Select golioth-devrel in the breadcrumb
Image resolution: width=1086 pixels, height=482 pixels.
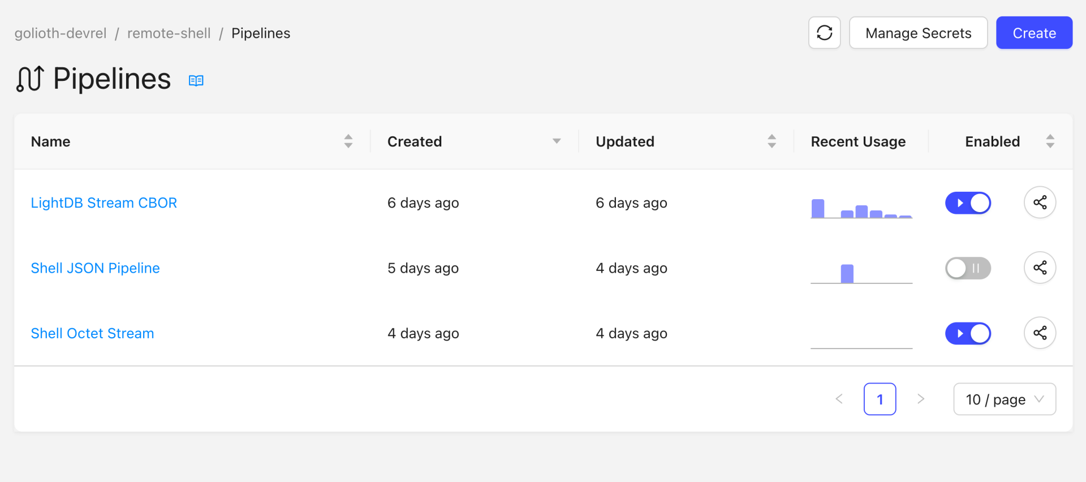coord(61,33)
